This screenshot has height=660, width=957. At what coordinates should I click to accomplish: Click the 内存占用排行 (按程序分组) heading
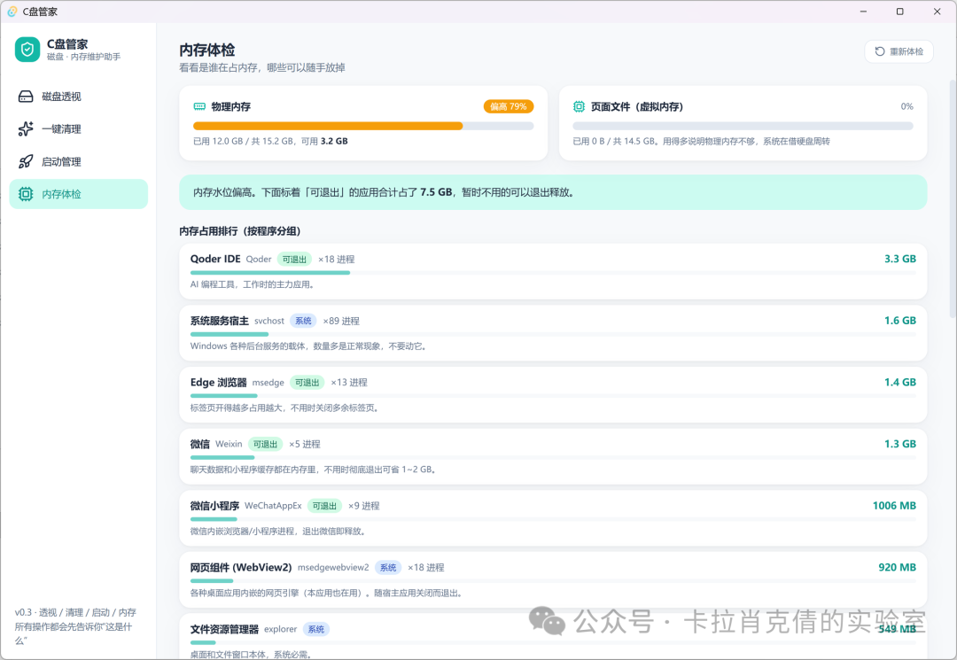(x=240, y=230)
